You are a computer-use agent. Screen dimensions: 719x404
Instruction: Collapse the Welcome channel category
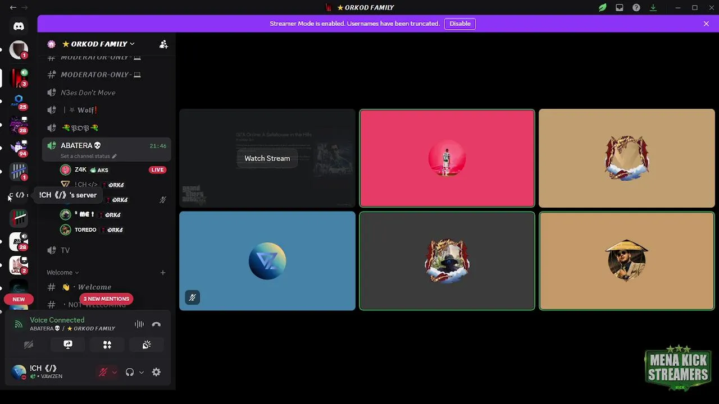pos(62,273)
